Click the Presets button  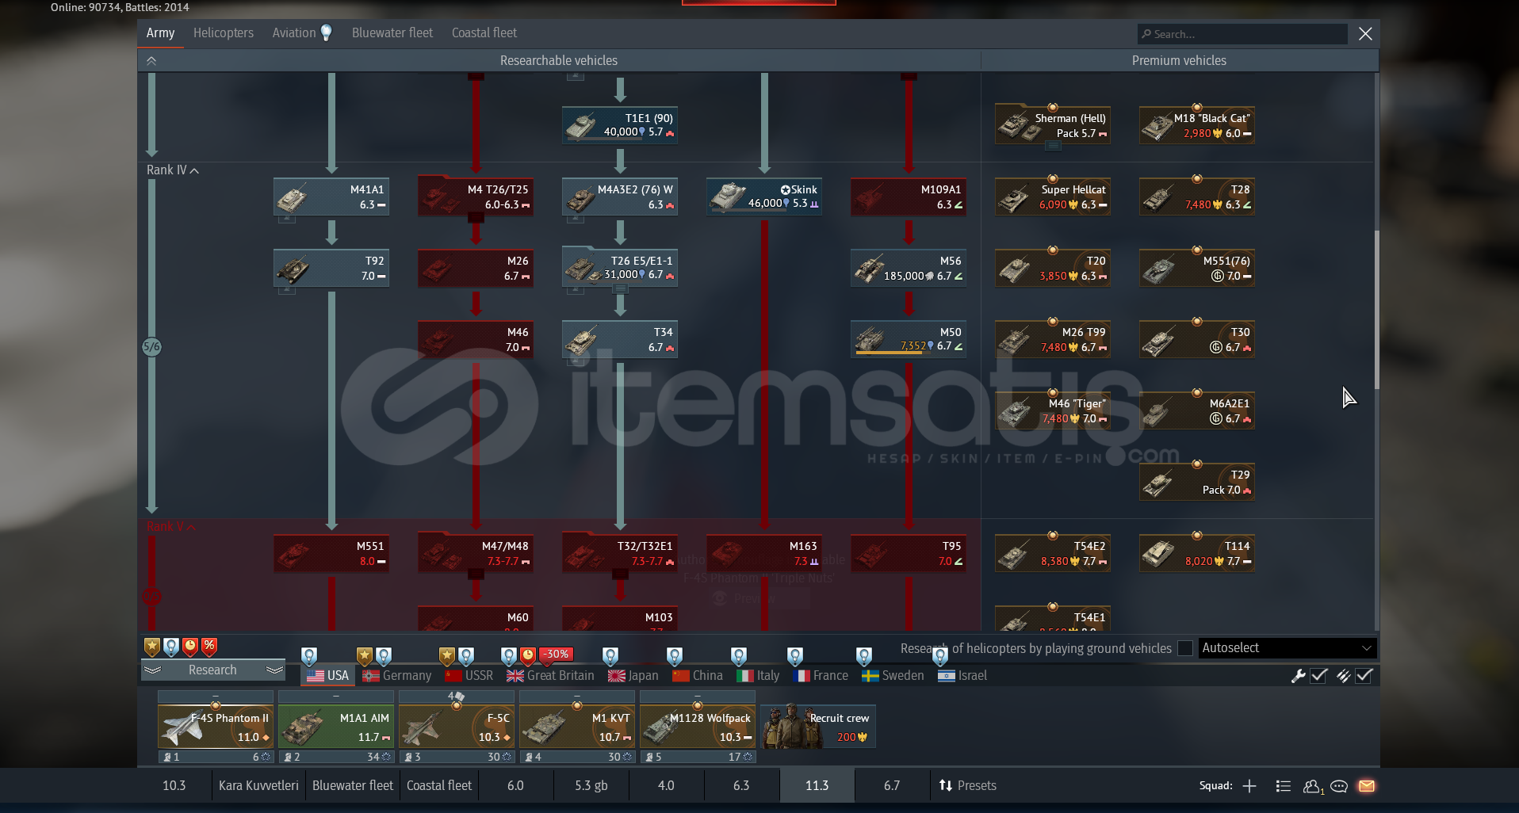967,786
